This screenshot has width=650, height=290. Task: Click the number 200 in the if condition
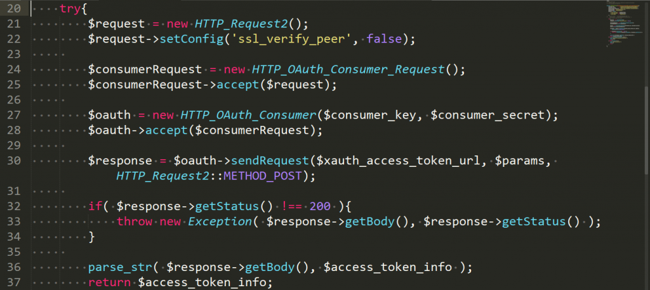(x=320, y=206)
